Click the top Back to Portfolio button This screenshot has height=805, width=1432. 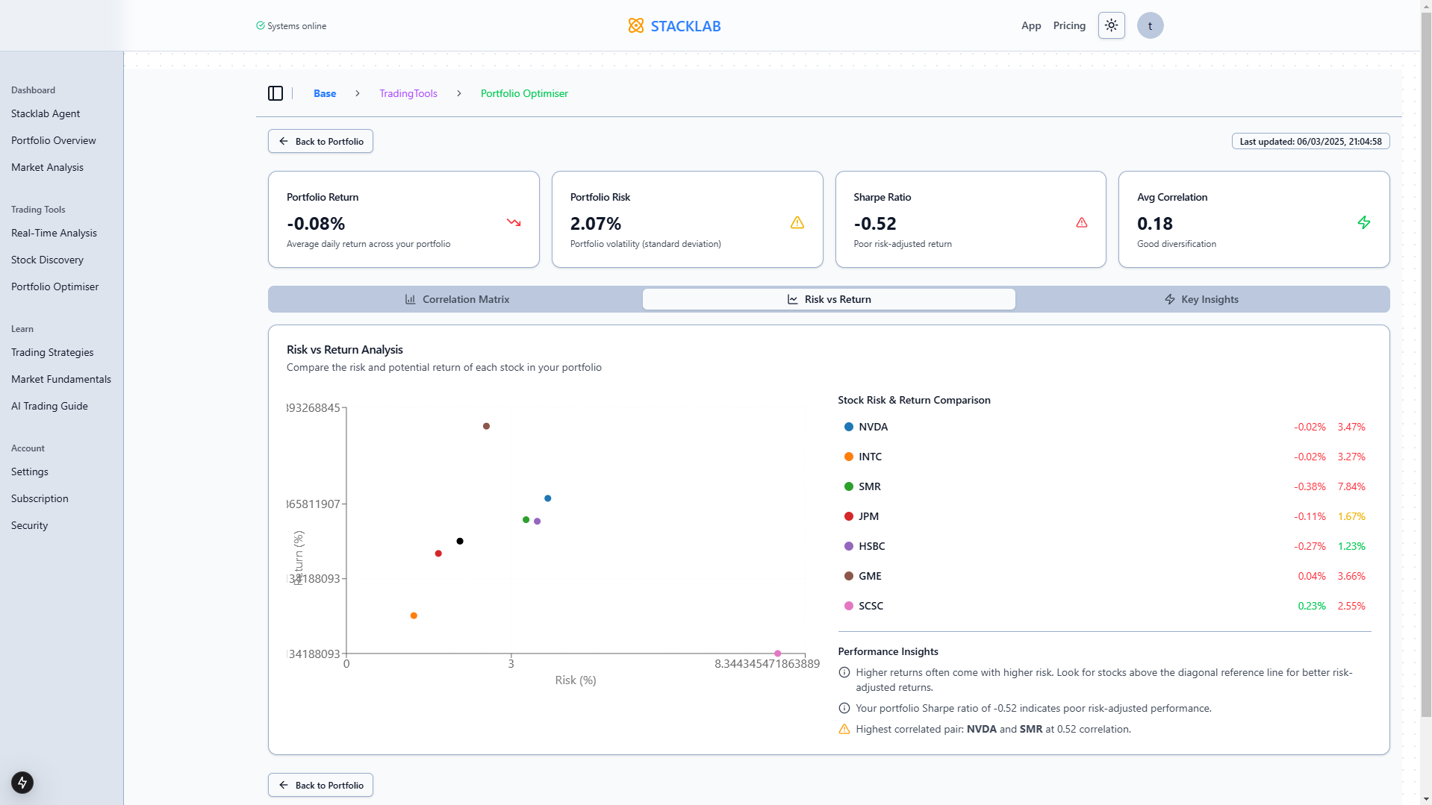(x=320, y=141)
